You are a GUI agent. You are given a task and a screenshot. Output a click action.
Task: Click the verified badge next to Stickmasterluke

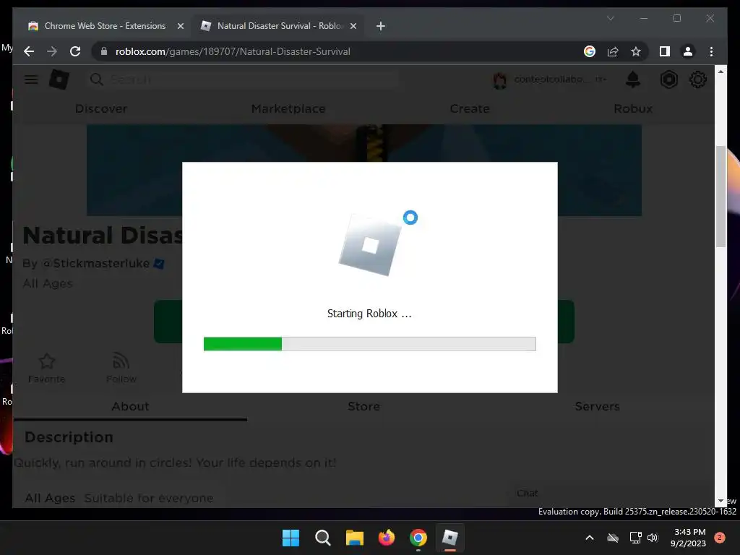159,264
